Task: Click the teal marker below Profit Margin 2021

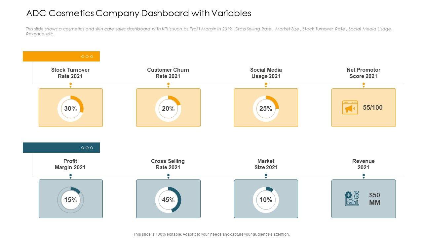Action: pos(70,176)
